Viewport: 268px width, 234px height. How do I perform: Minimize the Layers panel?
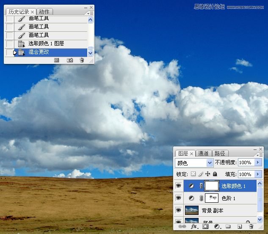[x=255, y=149]
